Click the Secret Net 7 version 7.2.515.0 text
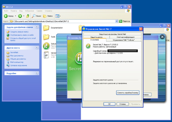Image resolution: width=172 pixels, height=122 pixels. click(105, 44)
